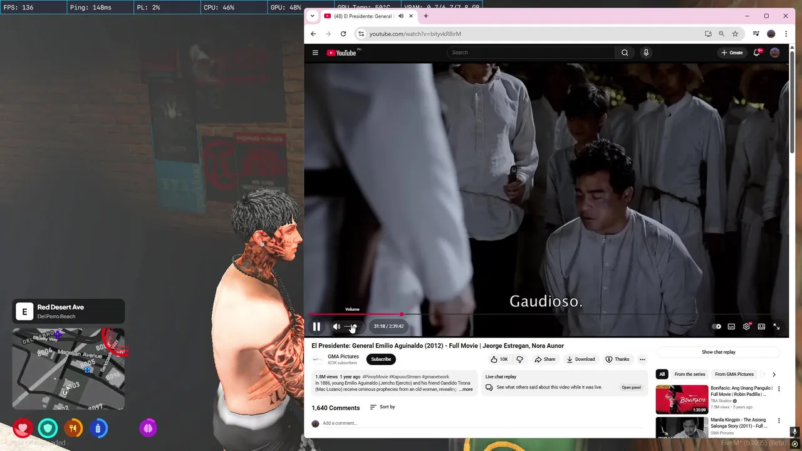Select the From GMA Pictures chip
Image resolution: width=802 pixels, height=451 pixels.
point(734,374)
